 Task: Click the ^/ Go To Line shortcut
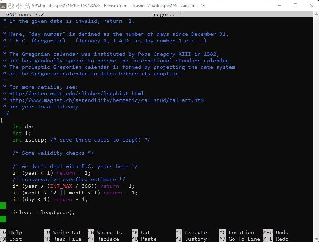(240, 239)
